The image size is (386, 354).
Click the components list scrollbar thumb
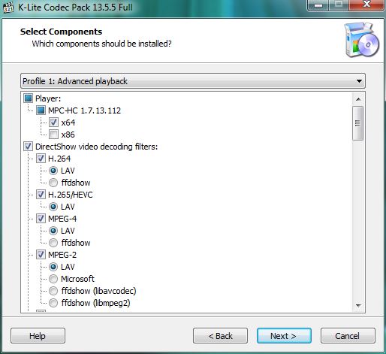(357, 123)
